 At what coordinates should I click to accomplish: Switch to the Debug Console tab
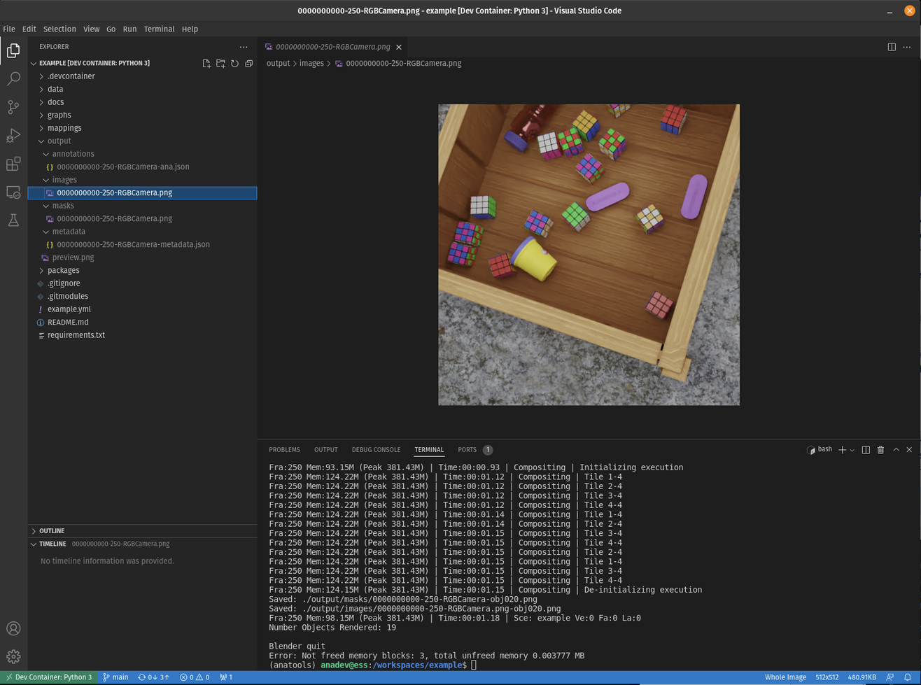pyautogui.click(x=376, y=450)
